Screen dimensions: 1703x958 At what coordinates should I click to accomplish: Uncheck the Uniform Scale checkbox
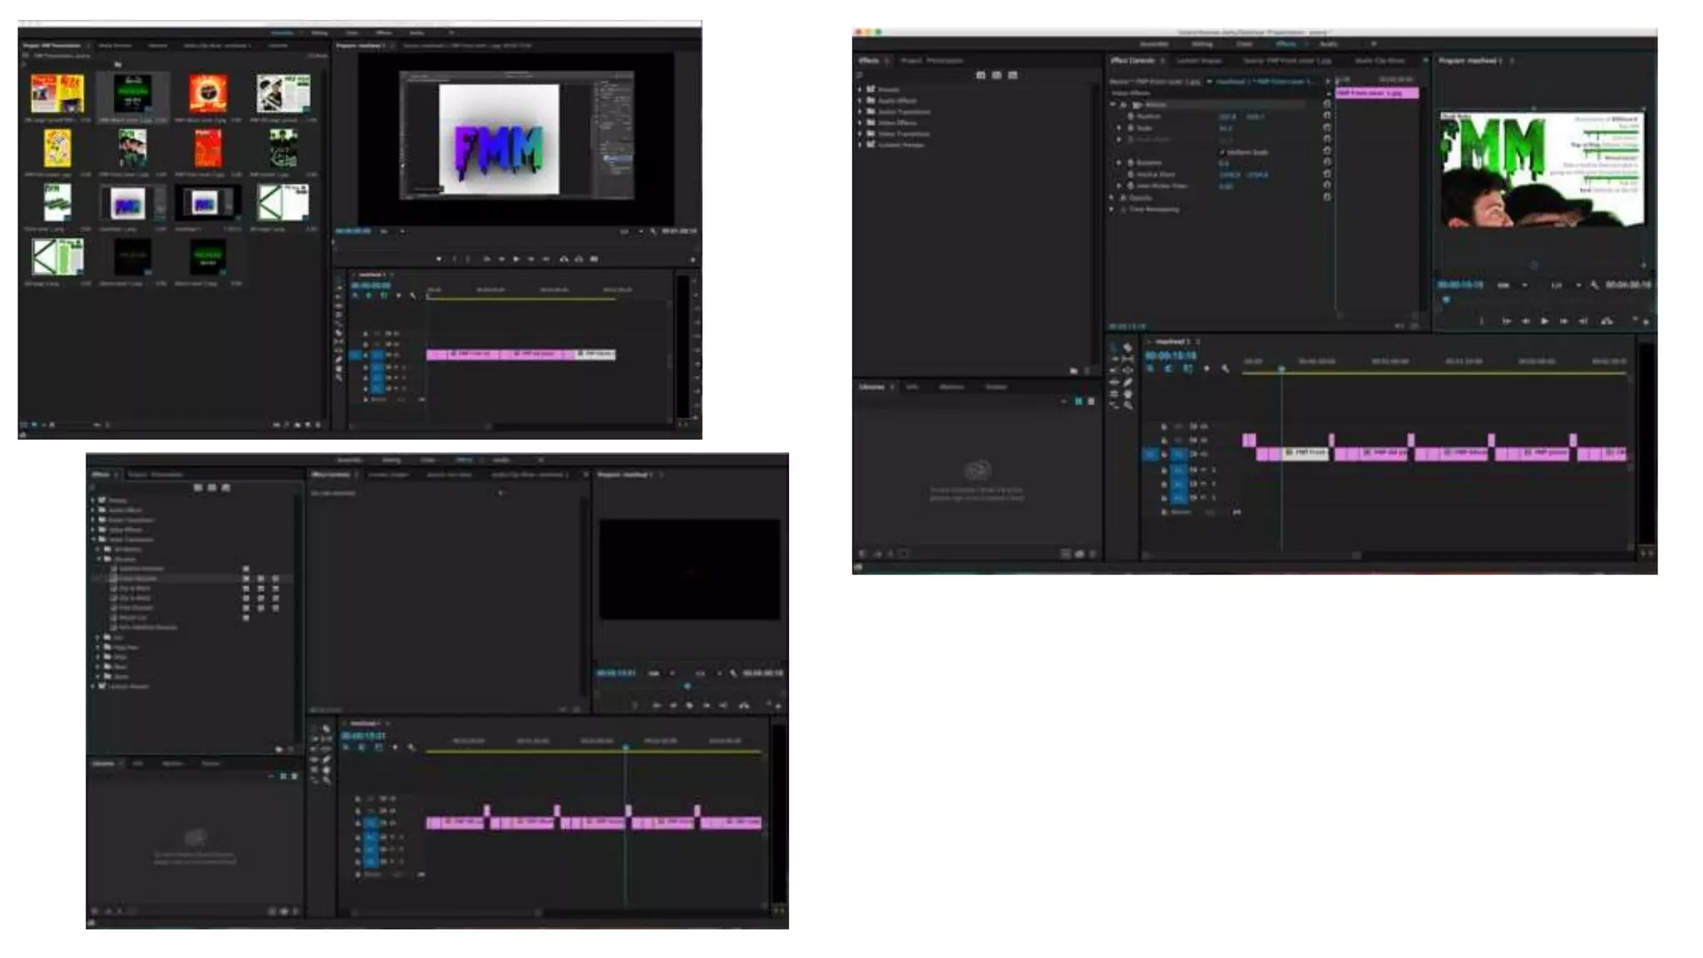[1222, 152]
